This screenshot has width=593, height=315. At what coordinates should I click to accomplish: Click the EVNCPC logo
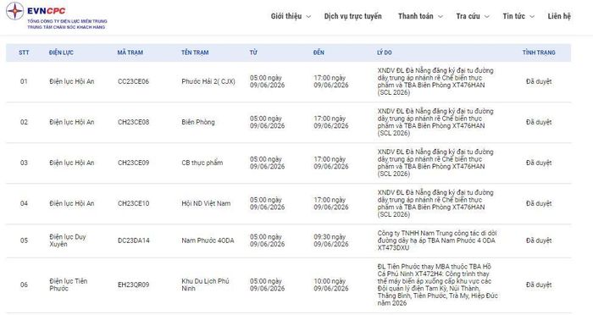point(57,16)
